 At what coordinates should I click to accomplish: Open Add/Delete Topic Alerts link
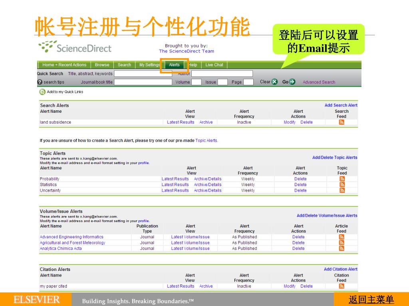click(335, 158)
